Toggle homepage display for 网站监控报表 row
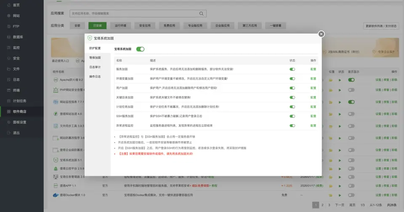Viewport: 404px width, 212px height. pos(351,102)
